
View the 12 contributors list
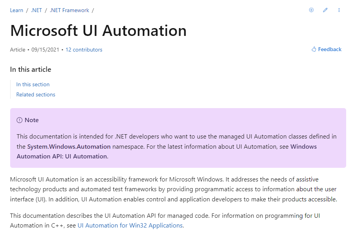coord(84,50)
